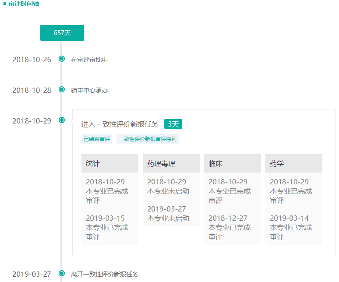Click the 2019-03-27 timeline dot
This screenshot has height=282, width=339.
click(62, 274)
